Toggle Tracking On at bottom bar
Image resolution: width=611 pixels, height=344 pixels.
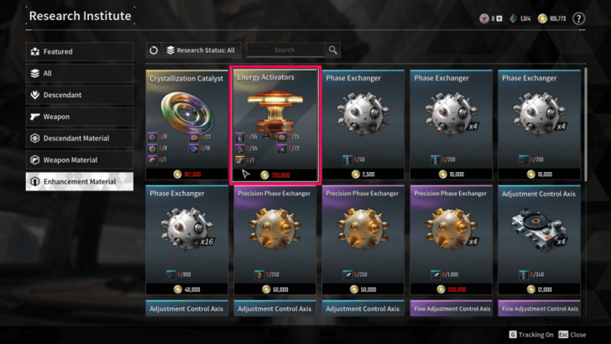click(531, 334)
